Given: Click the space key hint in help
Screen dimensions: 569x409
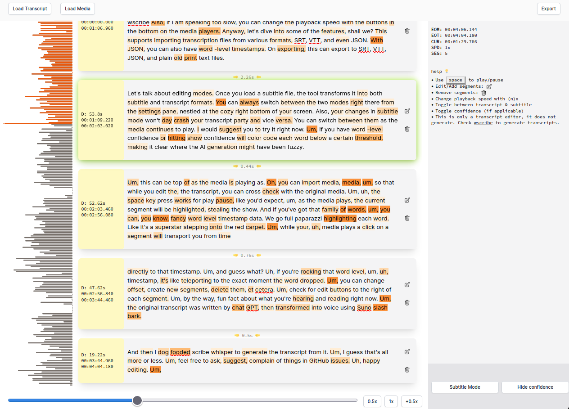Looking at the screenshot, I should point(456,80).
